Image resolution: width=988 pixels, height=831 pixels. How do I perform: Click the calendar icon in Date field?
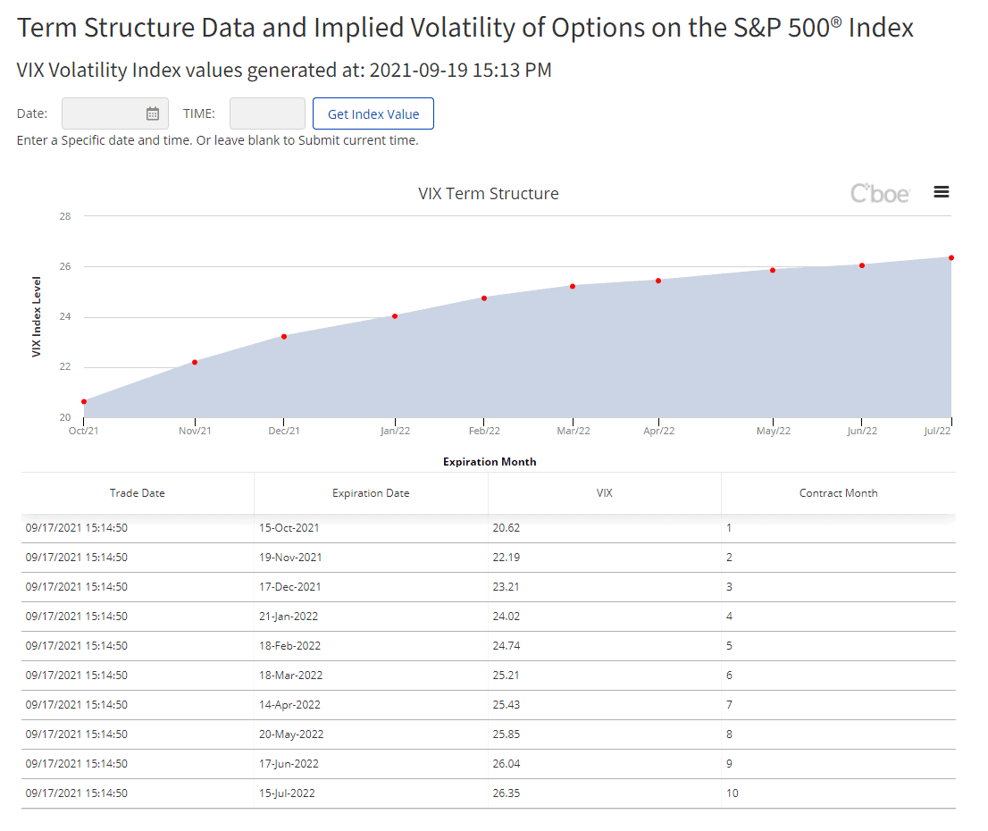(x=153, y=113)
